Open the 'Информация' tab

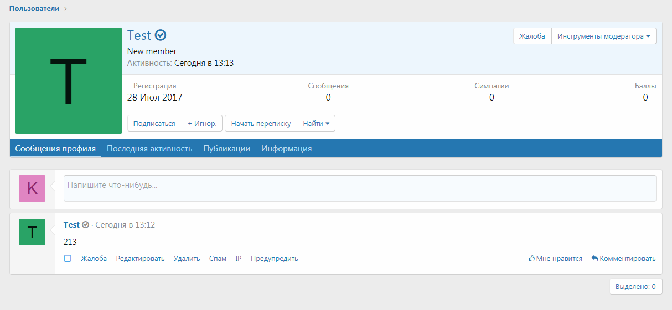click(286, 149)
